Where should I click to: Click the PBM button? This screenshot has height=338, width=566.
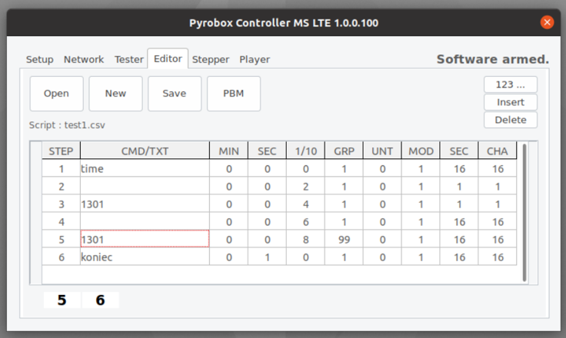(234, 94)
